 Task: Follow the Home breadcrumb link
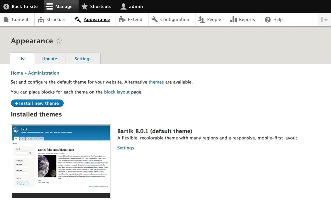click(x=17, y=73)
